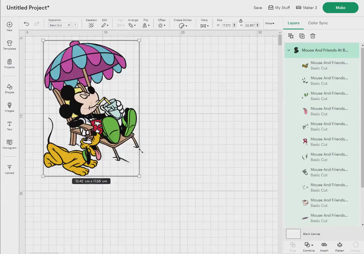Open the Shapes tool

(x=9, y=89)
